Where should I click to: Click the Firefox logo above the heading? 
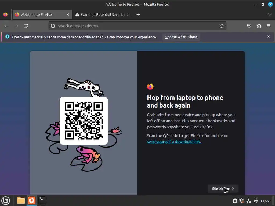coord(150,86)
